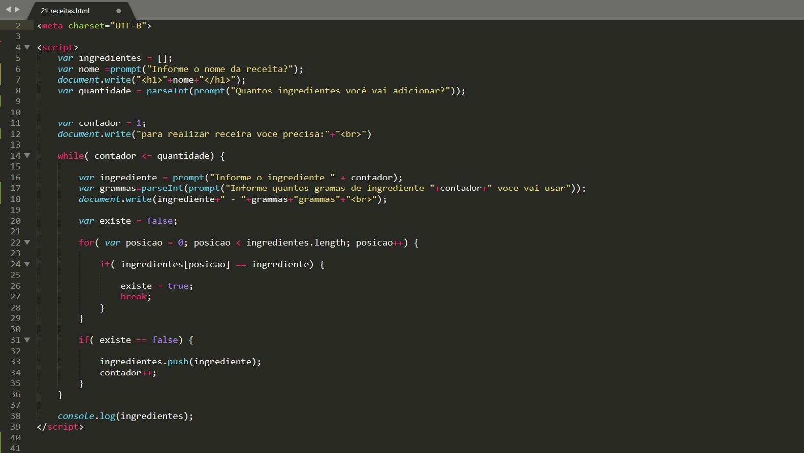Click 'existe' assignment on line 26
The image size is (804, 453).
point(136,286)
